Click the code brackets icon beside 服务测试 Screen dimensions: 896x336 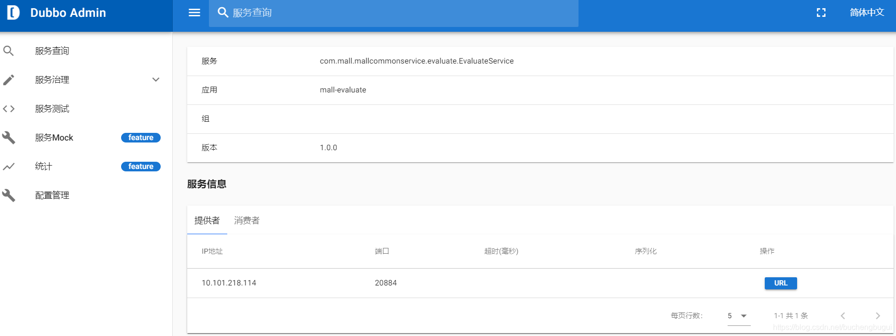pyautogui.click(x=9, y=109)
